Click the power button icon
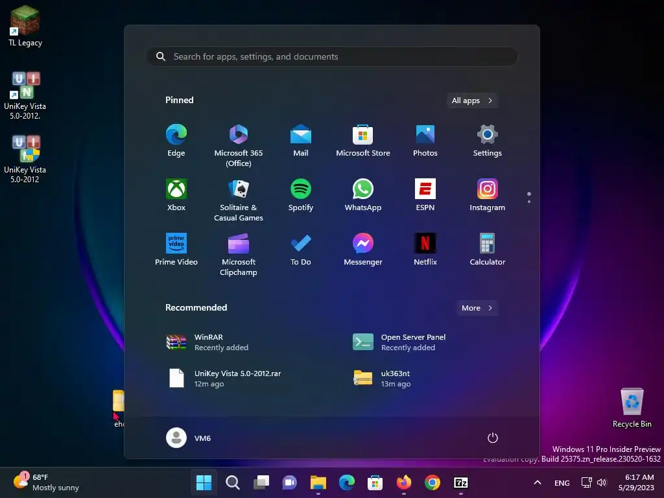Image resolution: width=664 pixels, height=498 pixels. pyautogui.click(x=493, y=438)
